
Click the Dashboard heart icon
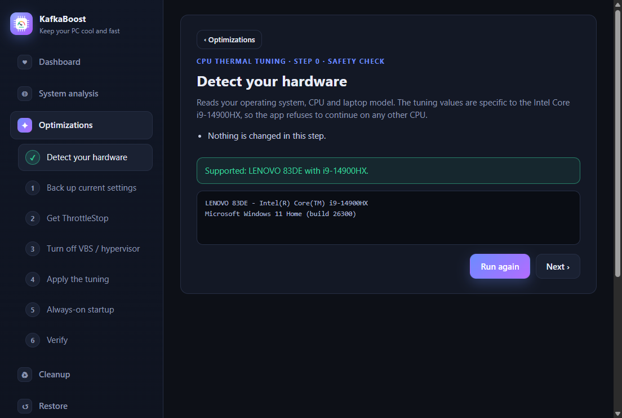point(25,62)
